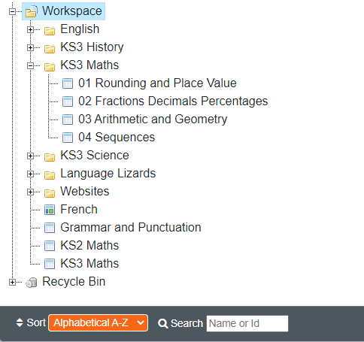The height and width of the screenshot is (342, 364).
Task: Expand the English folder
Action: pos(30,29)
